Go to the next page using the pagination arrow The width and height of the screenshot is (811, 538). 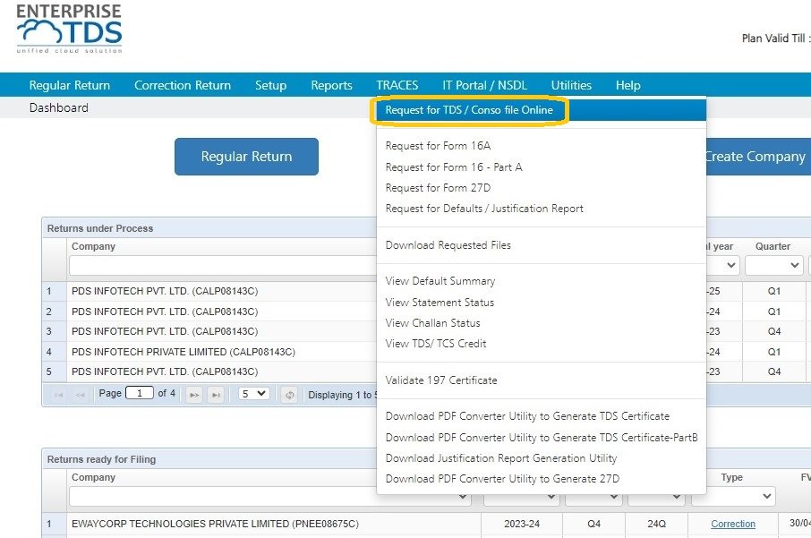coord(195,394)
